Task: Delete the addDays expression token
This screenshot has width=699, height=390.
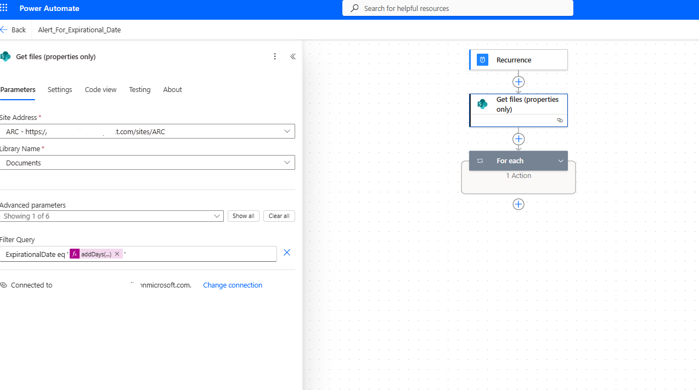Action: tap(117, 254)
